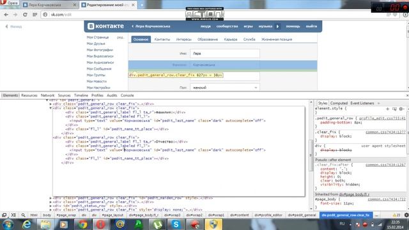Select div#profile_editor breadcrumb
Viewport: 409px width, 230px height.
pyautogui.click(x=268, y=215)
